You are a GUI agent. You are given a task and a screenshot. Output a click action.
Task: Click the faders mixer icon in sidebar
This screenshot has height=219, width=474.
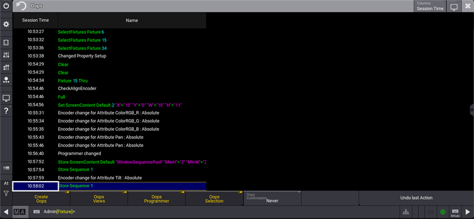pyautogui.click(x=6, y=55)
